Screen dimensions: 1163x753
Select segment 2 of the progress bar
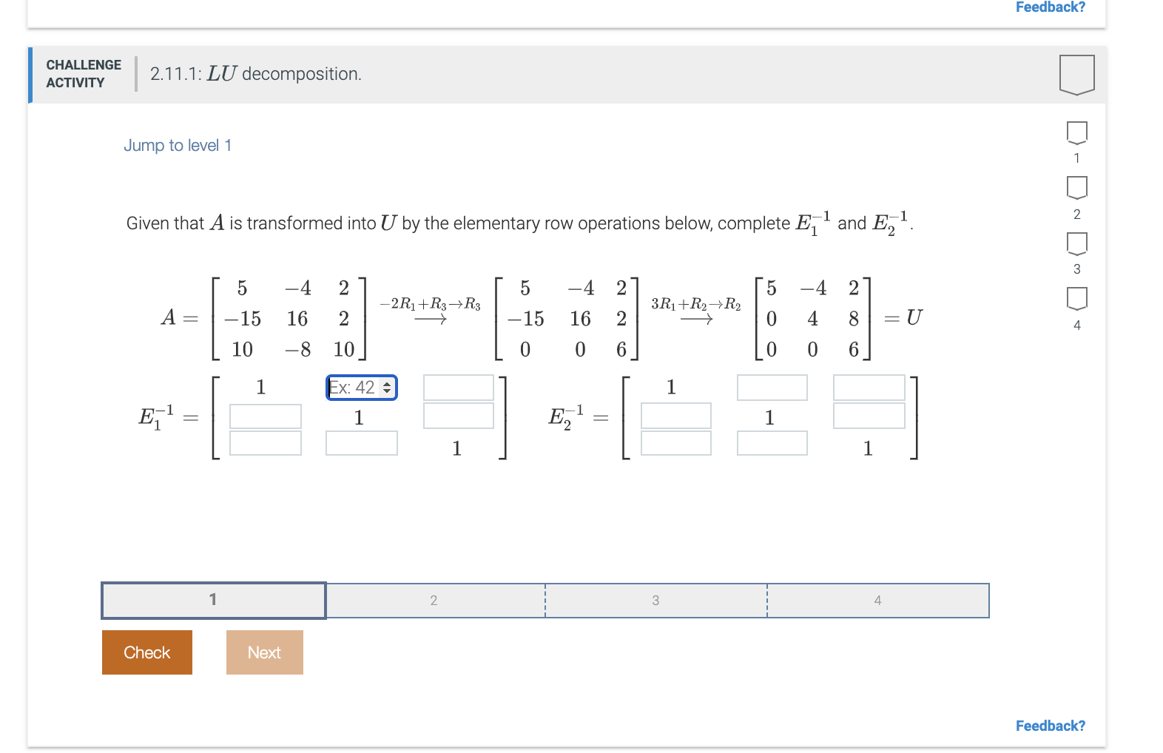(x=434, y=600)
